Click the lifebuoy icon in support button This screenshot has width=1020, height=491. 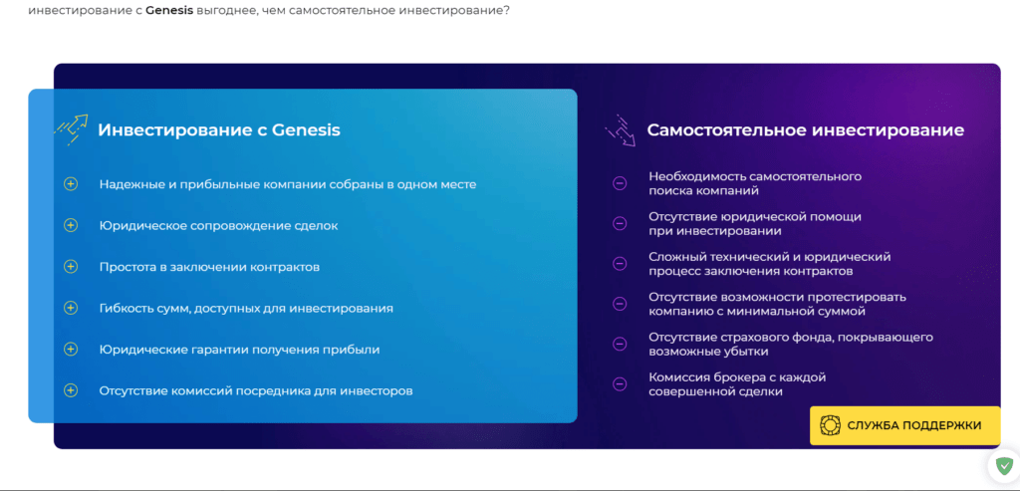(x=830, y=425)
